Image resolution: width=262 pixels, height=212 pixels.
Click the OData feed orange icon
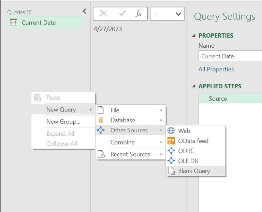171,141
